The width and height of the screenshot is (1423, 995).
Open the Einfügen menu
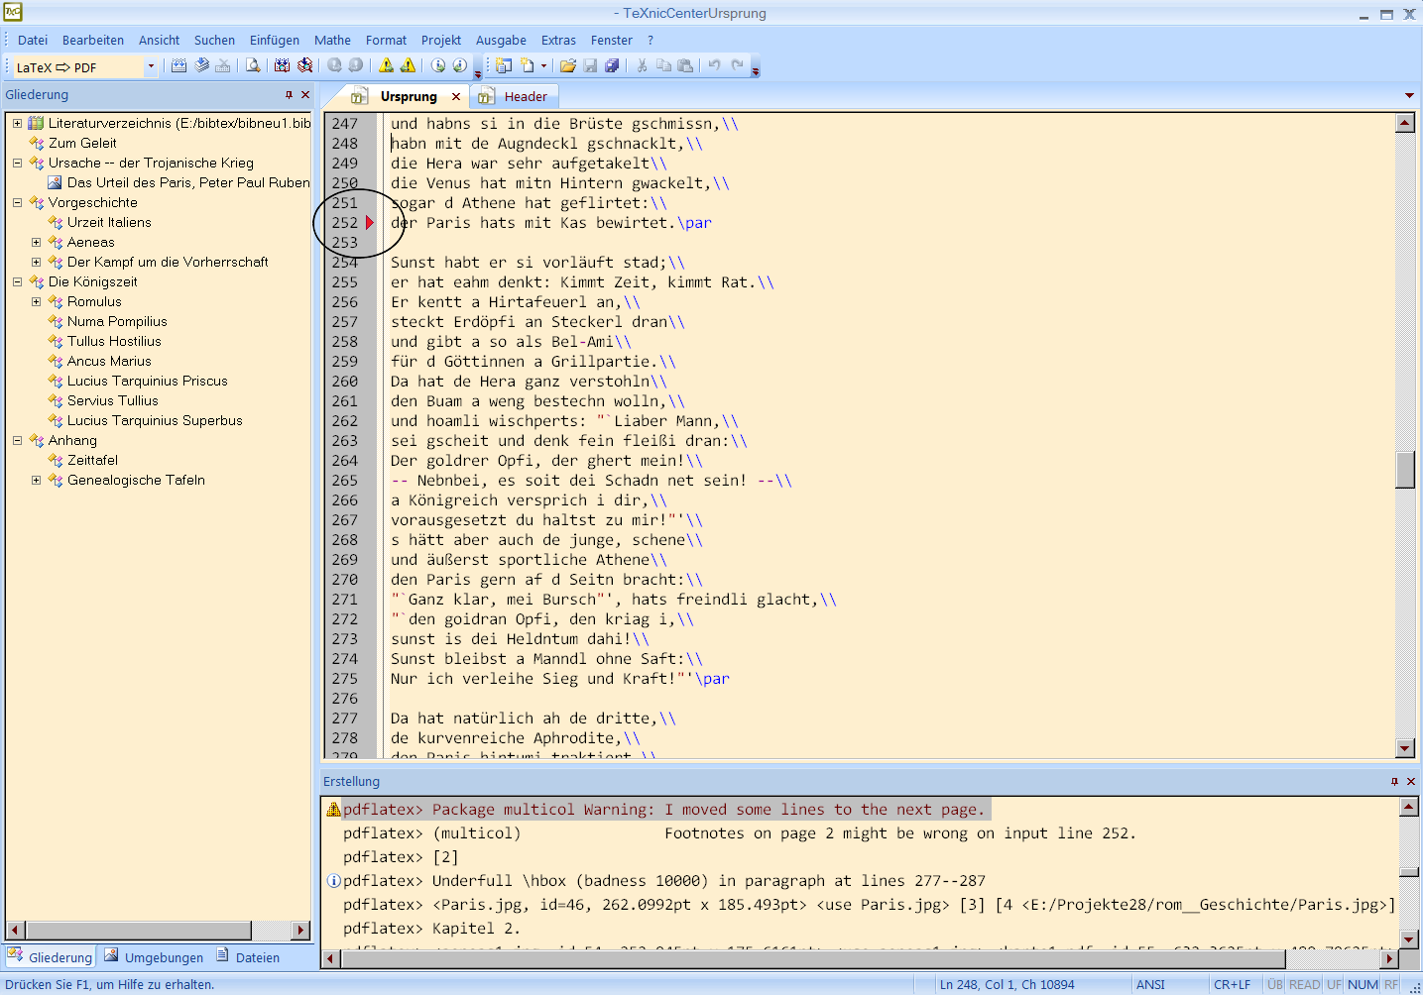tap(275, 40)
